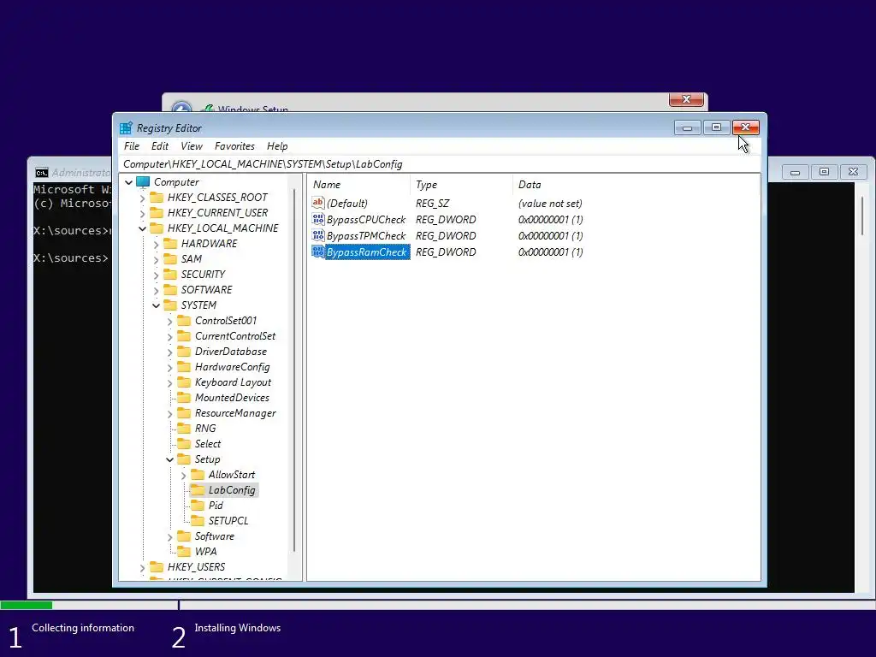This screenshot has height=657, width=876.
Task: Click the SECURITY folder icon
Action: click(170, 275)
